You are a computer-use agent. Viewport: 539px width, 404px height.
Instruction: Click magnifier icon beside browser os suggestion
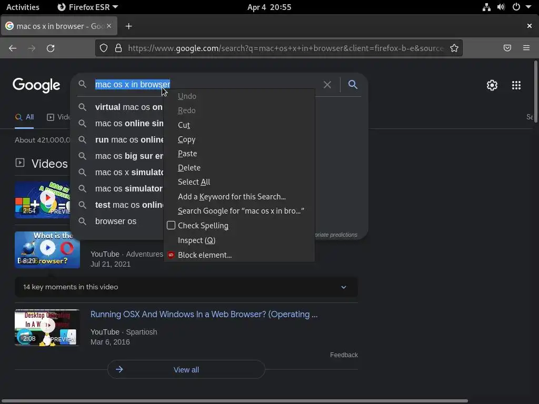(x=82, y=221)
